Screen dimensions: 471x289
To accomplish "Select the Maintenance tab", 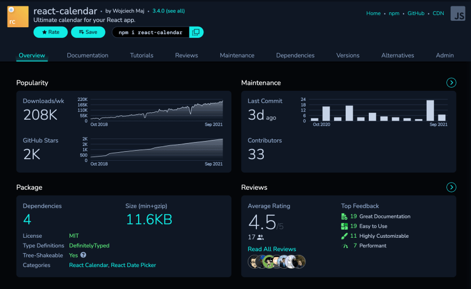I will coord(237,55).
